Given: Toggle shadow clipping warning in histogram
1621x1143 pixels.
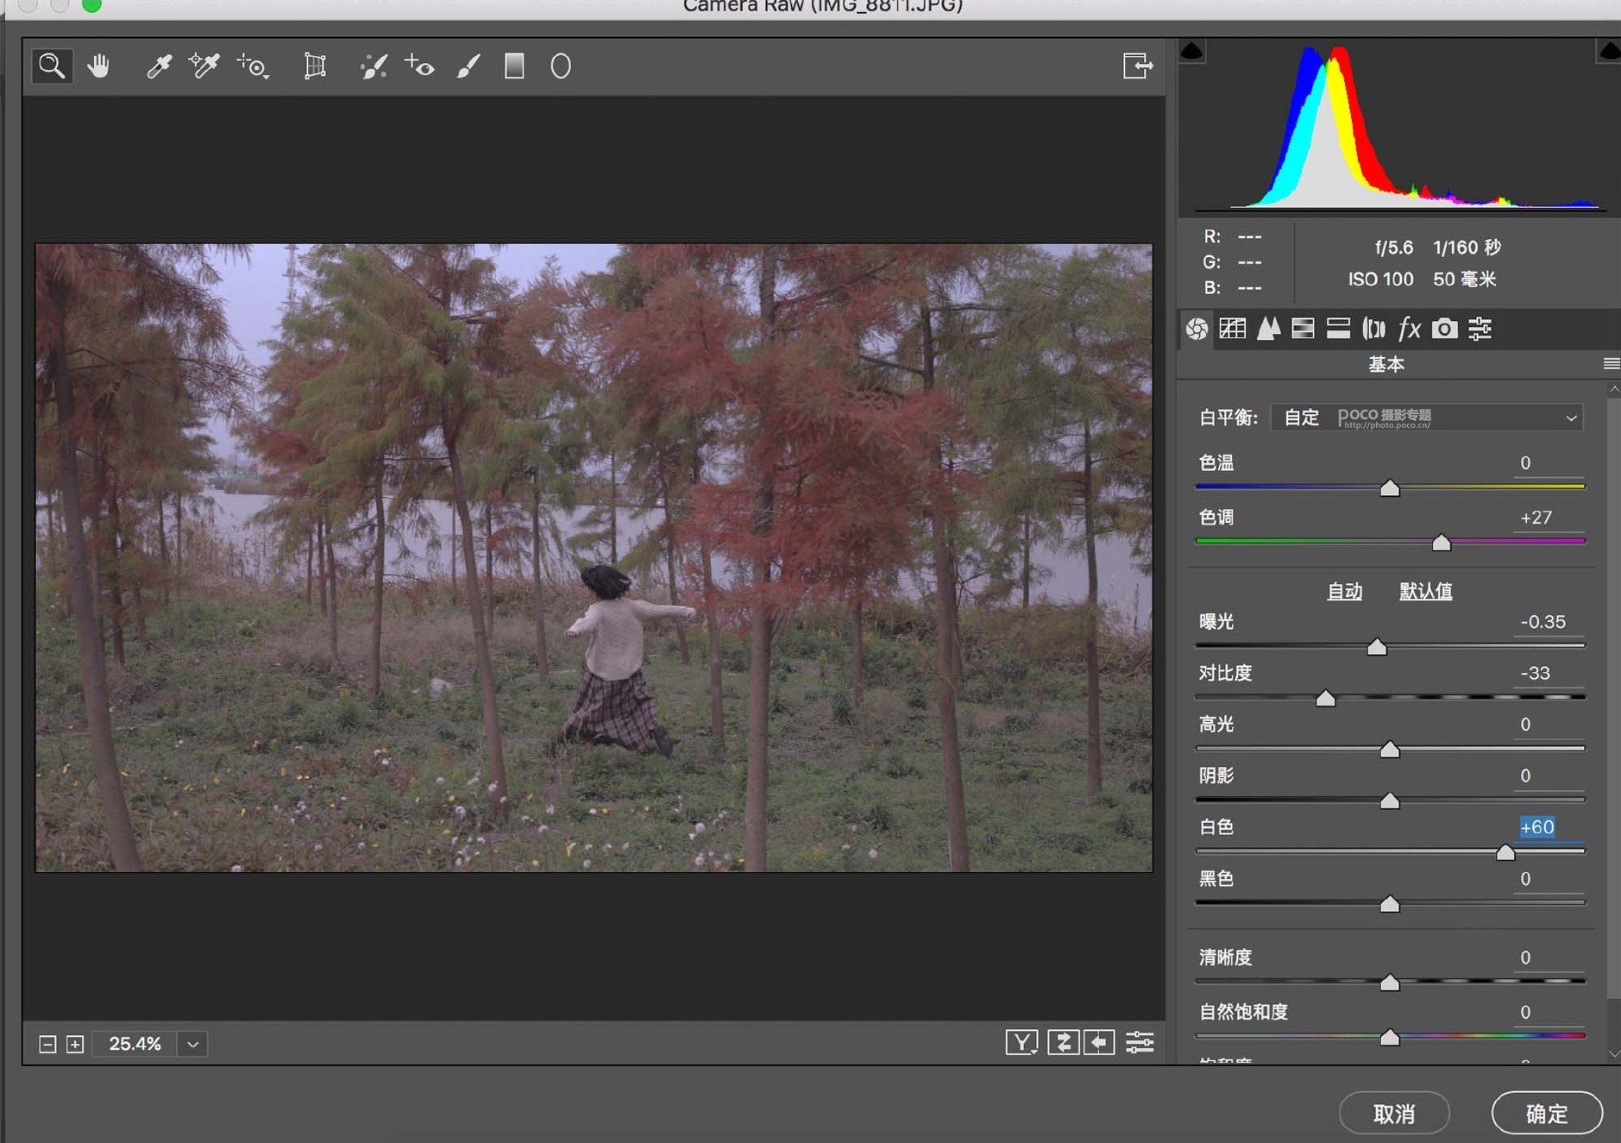Looking at the screenshot, I should coord(1191,52).
